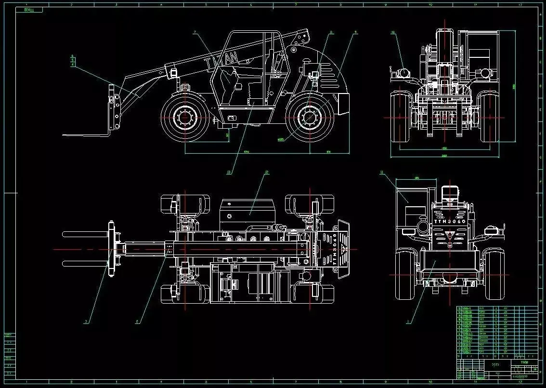546x388 pixels.
Task: Click the overall height dimension beside front view
Action: coord(514,86)
